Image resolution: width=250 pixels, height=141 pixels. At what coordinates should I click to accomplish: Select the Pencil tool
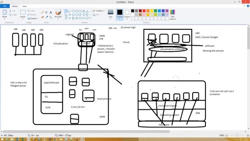tap(43, 12)
